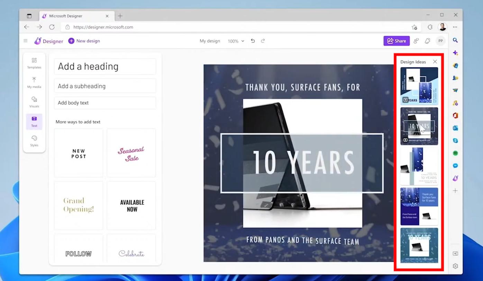Open the Visuals panel
The height and width of the screenshot is (281, 483).
pyautogui.click(x=34, y=102)
